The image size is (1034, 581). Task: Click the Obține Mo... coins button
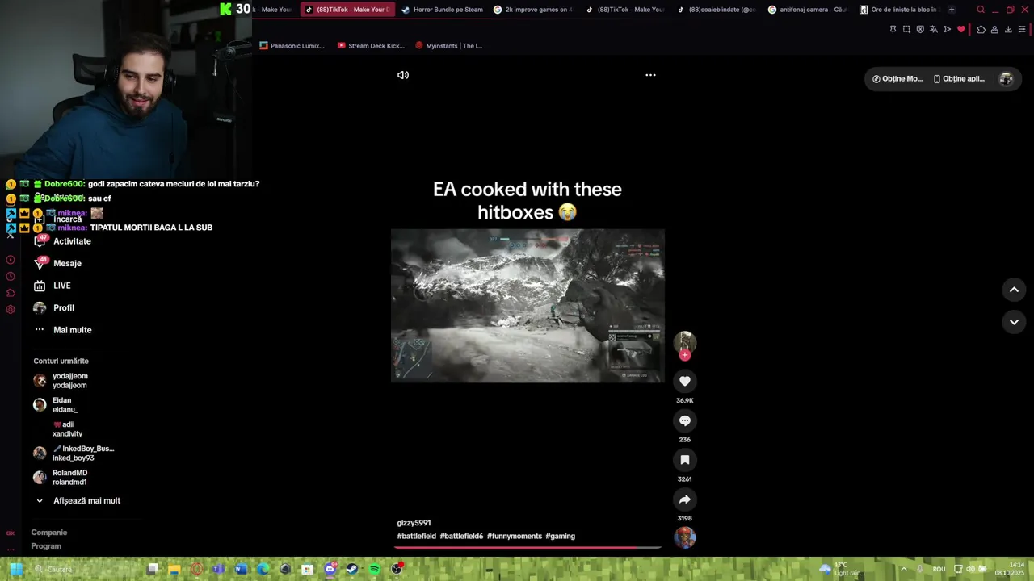(897, 79)
